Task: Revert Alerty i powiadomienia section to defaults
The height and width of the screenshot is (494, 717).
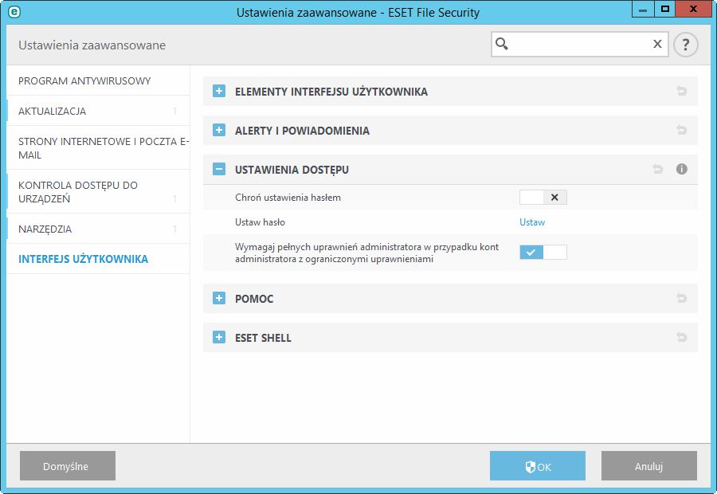Action: [681, 131]
